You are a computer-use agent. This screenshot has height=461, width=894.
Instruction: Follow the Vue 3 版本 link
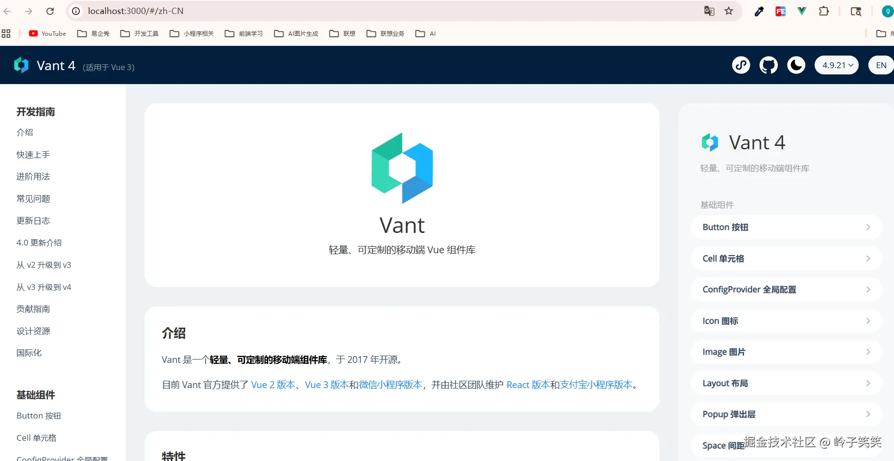327,385
